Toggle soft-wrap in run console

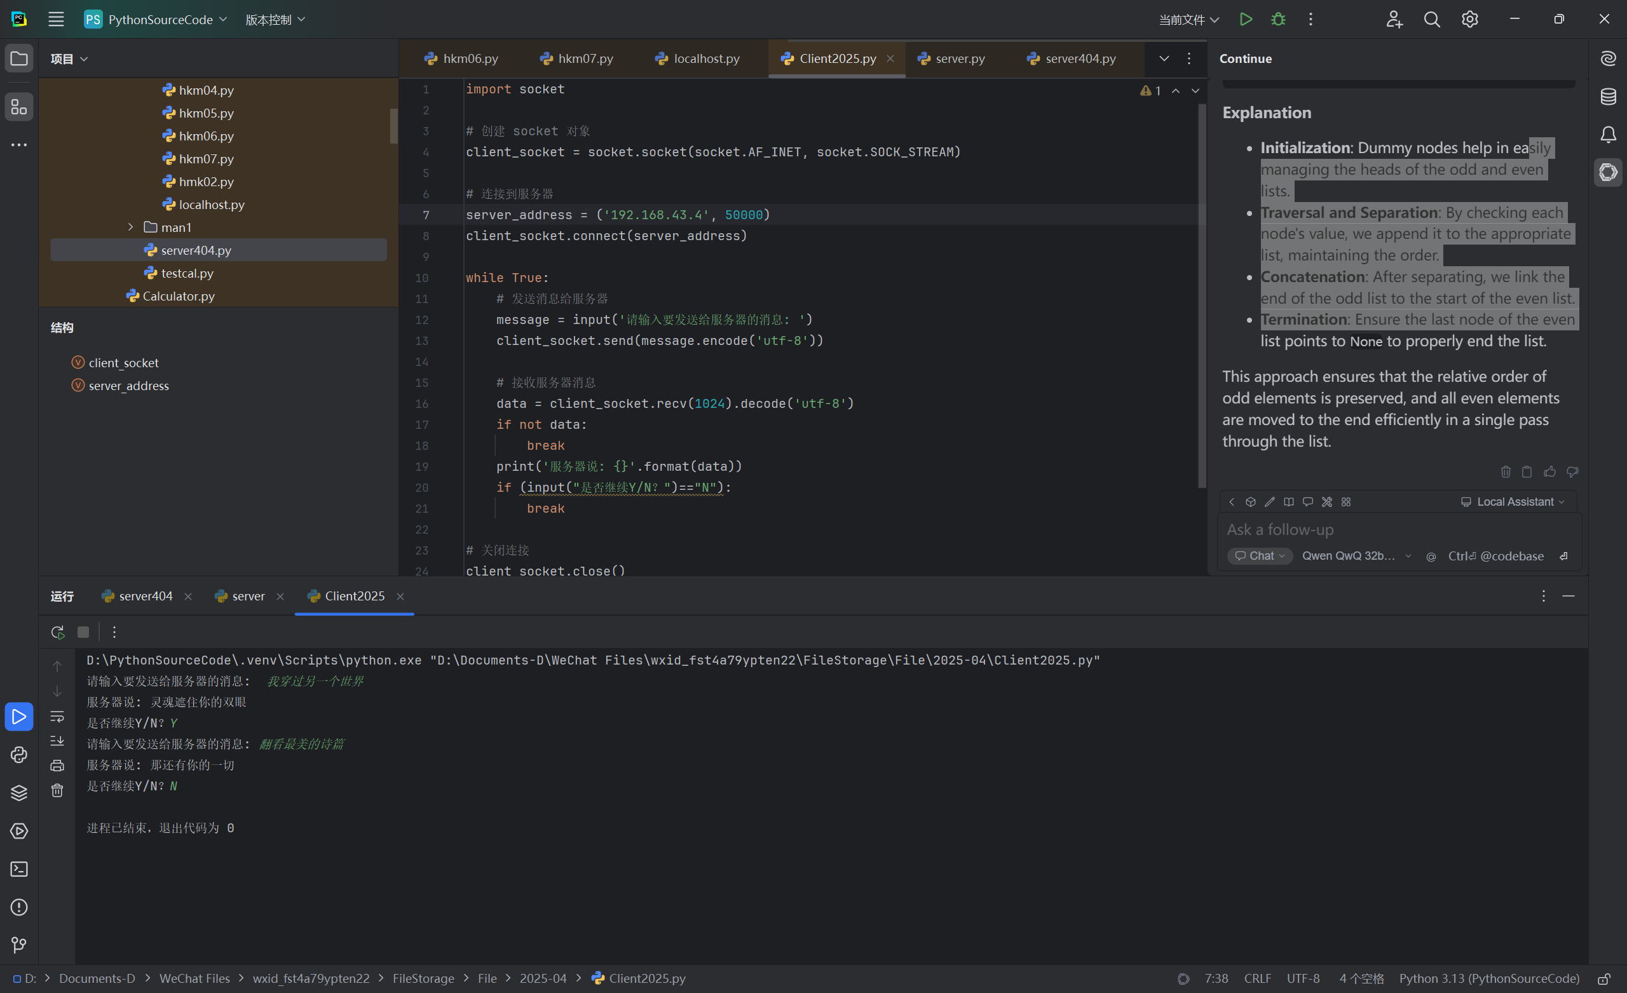point(57,717)
